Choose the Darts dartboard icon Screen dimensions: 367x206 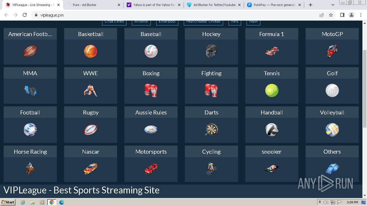point(211,130)
